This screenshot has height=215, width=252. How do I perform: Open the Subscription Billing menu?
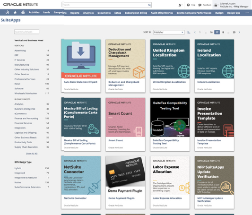[x=136, y=13]
